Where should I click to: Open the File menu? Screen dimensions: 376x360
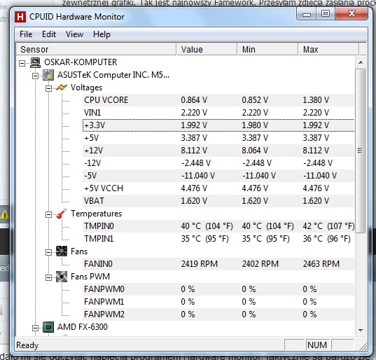(26, 34)
